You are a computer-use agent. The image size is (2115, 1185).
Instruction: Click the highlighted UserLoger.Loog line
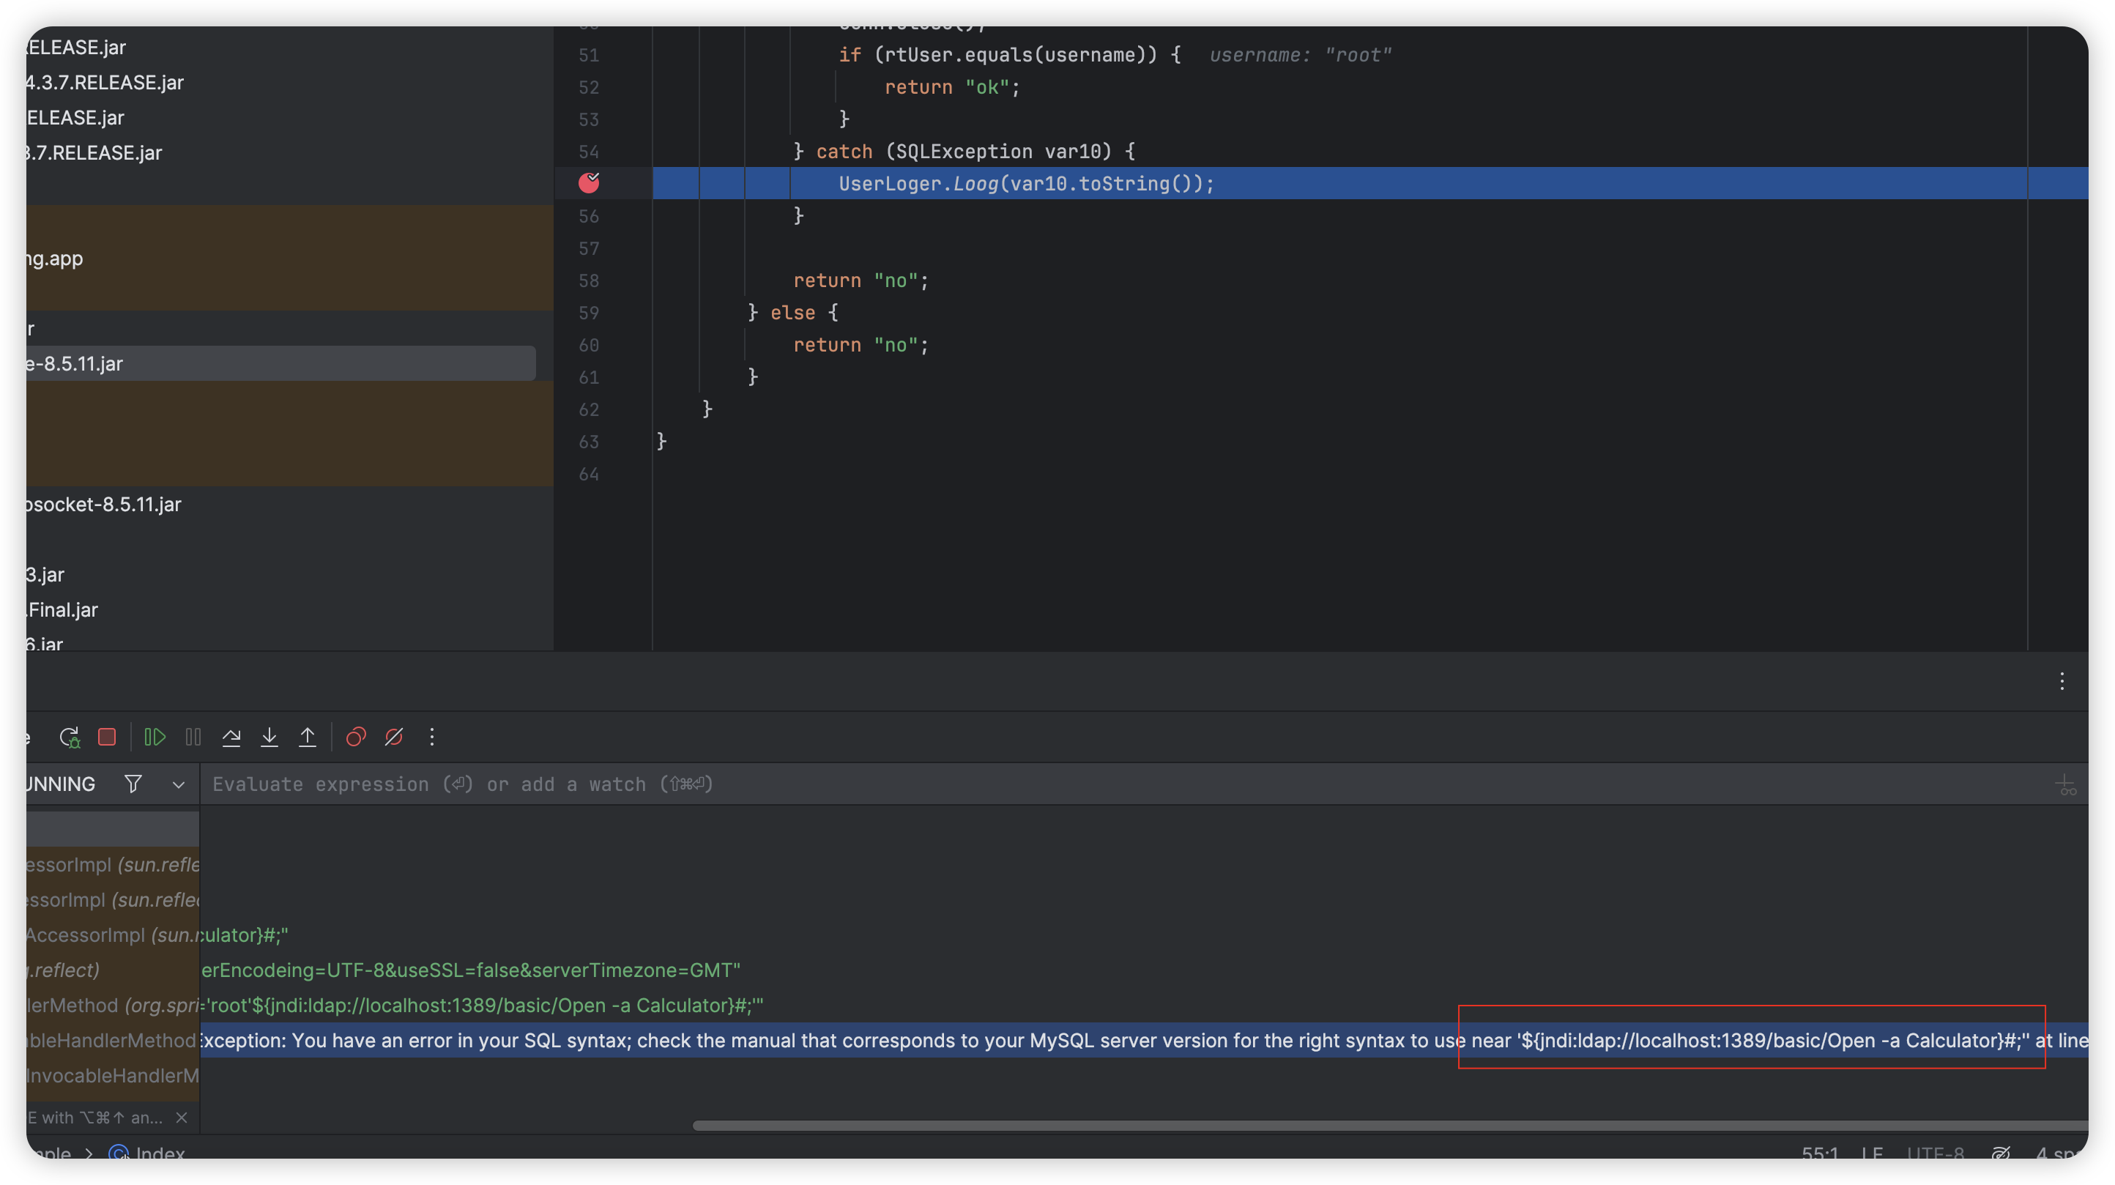[1025, 183]
